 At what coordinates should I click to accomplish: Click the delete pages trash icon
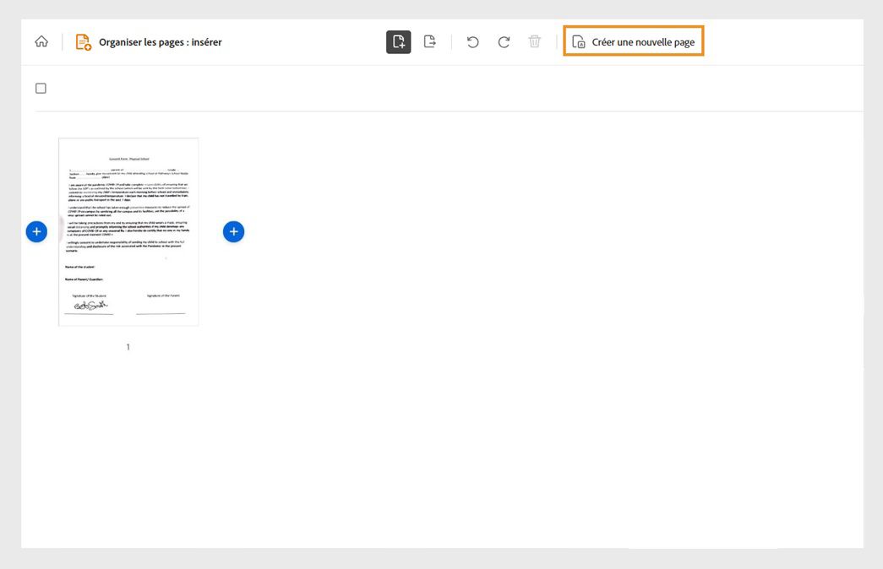pos(534,41)
